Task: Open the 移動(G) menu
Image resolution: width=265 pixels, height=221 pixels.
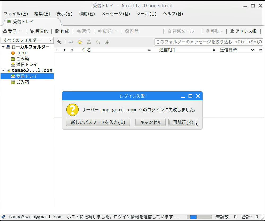Action: tap(87, 14)
